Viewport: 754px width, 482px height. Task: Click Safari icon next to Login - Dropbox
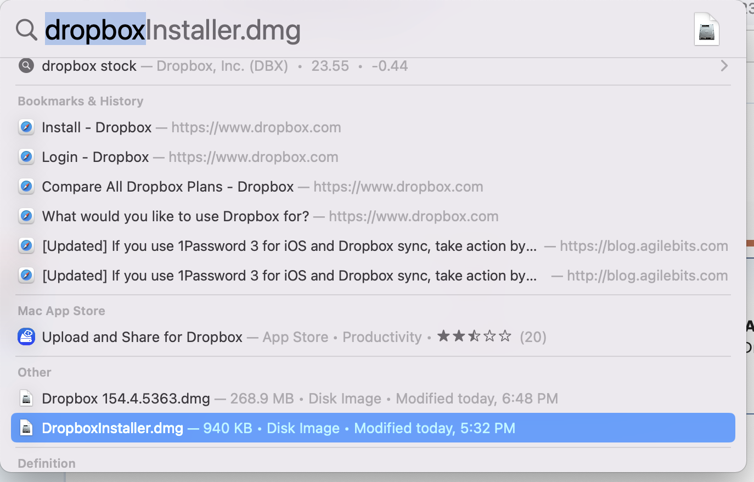[x=26, y=157]
